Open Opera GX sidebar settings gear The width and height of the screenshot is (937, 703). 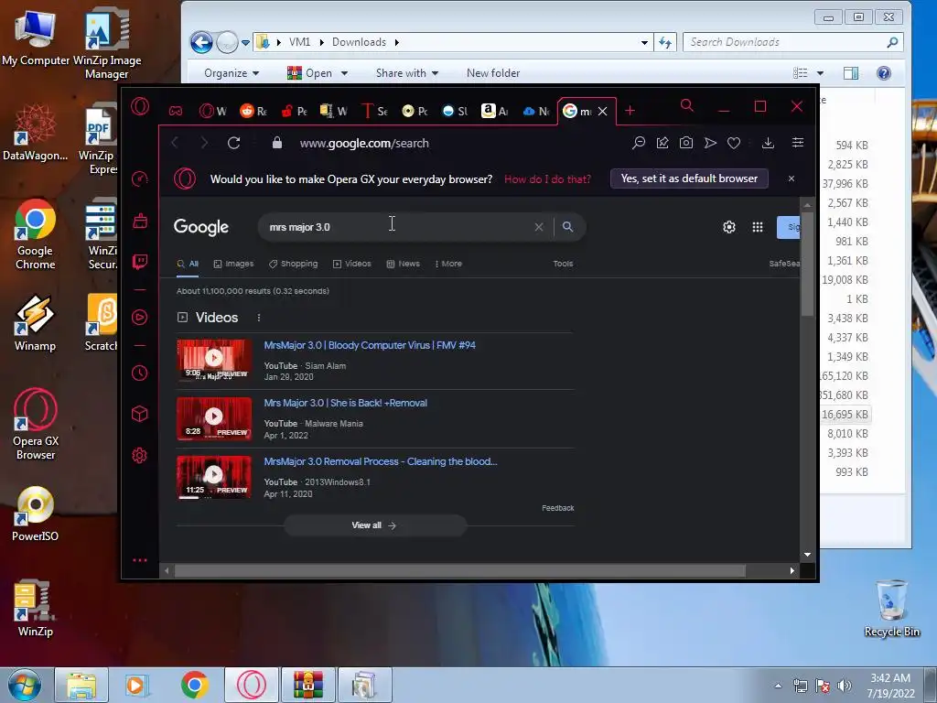140,456
